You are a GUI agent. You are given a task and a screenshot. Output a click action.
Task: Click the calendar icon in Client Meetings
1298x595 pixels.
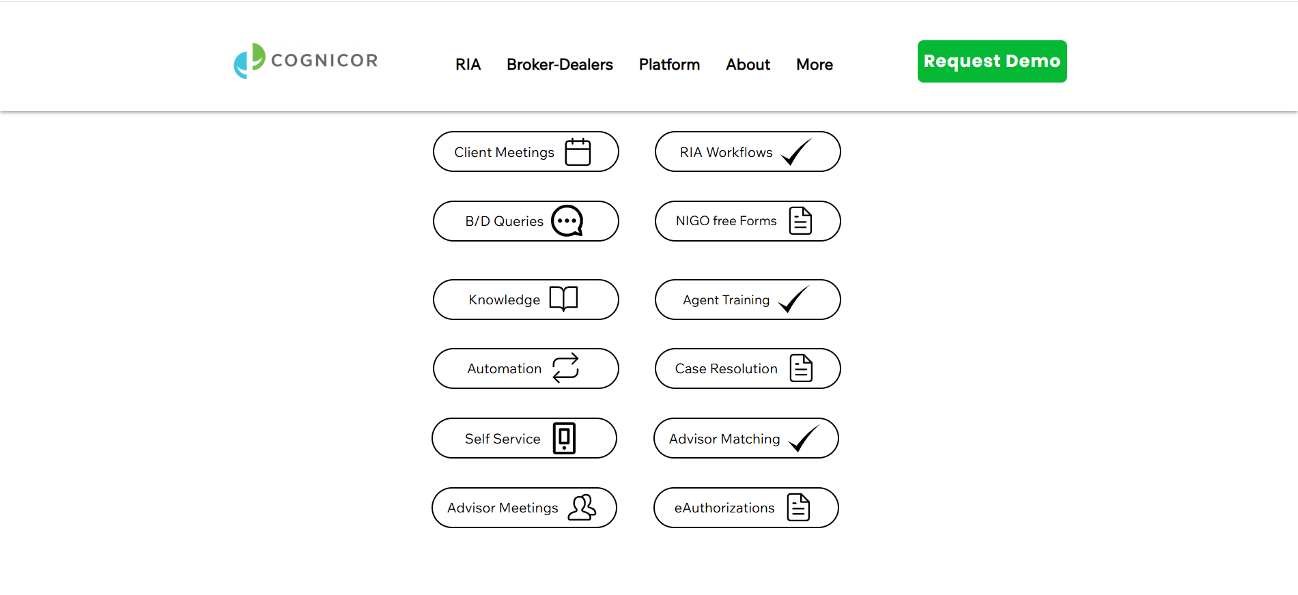578,151
